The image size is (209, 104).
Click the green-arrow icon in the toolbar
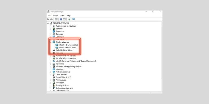pyautogui.click(x=69, y=19)
